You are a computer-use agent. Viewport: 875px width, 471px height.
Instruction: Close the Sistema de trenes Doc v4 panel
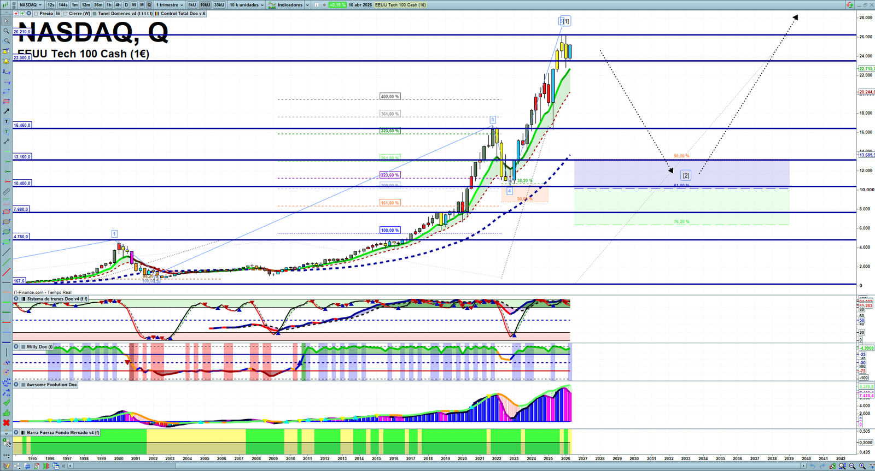(x=16, y=299)
